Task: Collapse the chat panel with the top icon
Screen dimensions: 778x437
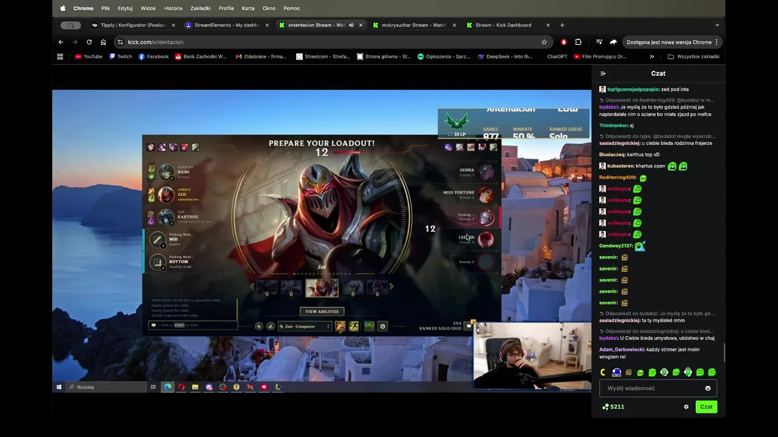Action: (x=603, y=73)
